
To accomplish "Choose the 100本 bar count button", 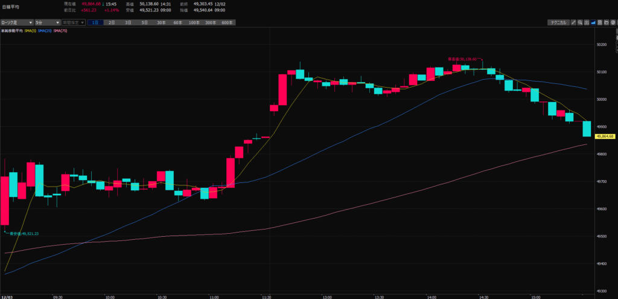I will pyautogui.click(x=194, y=22).
